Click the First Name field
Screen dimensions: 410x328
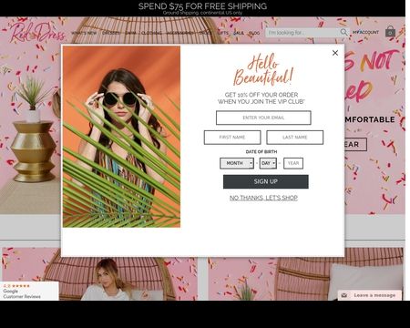coord(232,138)
